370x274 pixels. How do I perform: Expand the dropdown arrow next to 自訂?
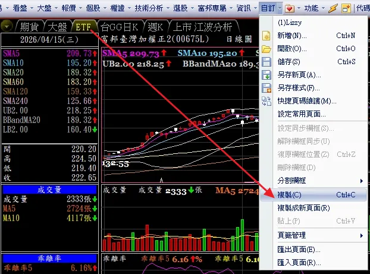click(280, 8)
